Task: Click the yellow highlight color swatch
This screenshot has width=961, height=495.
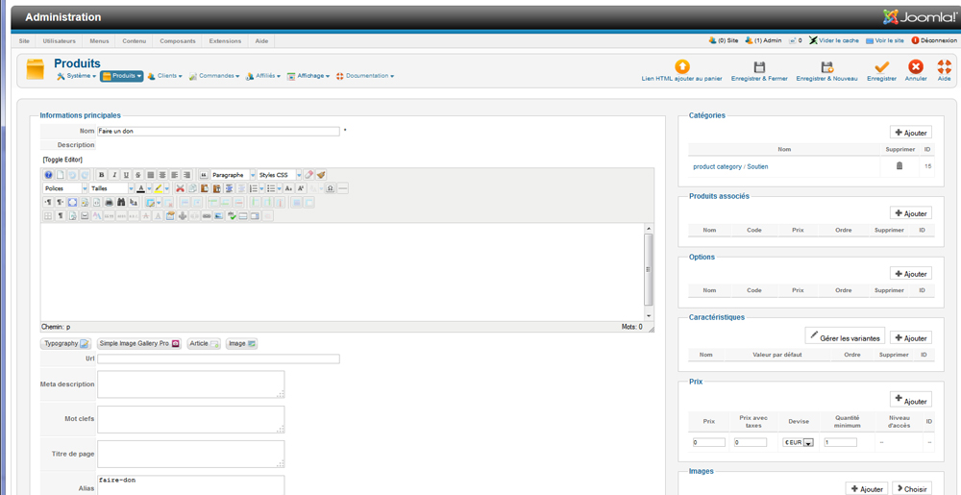Action: [159, 188]
